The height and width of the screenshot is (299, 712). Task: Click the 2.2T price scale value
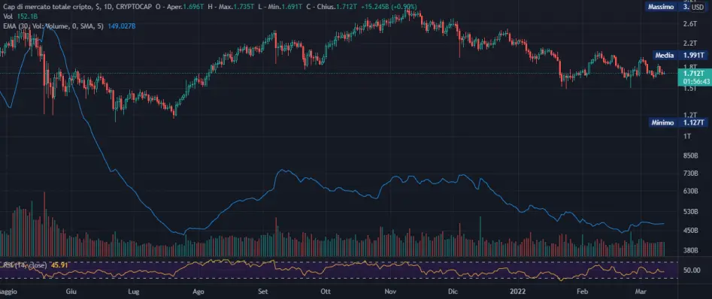[x=689, y=43]
